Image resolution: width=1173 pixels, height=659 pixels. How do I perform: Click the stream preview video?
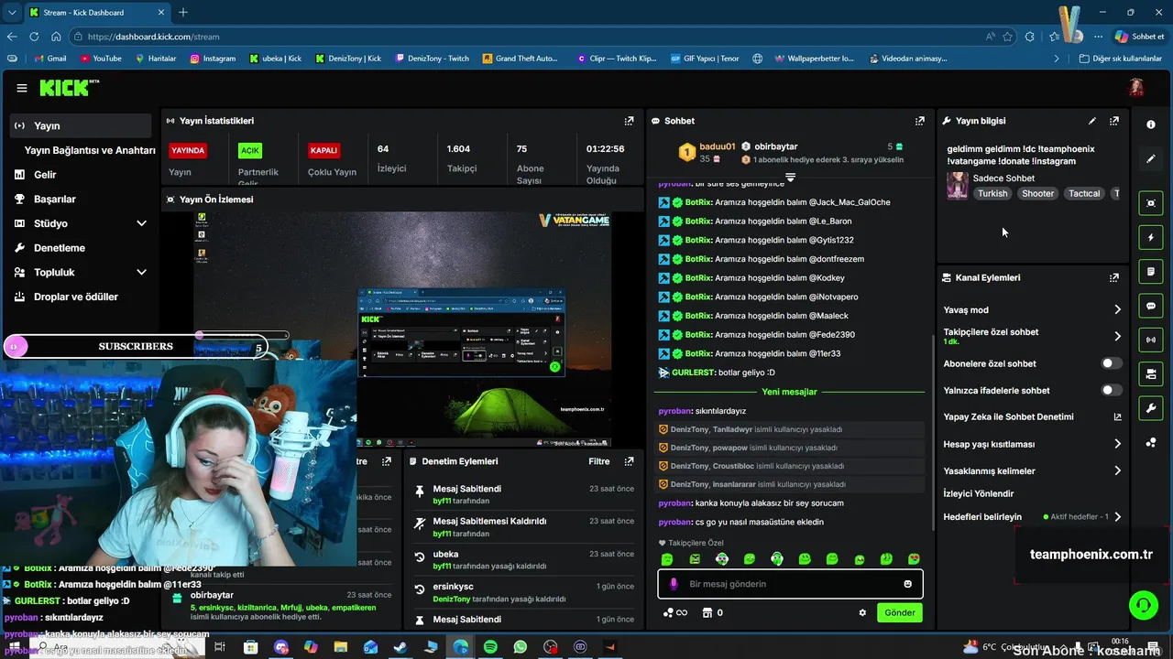[401, 329]
